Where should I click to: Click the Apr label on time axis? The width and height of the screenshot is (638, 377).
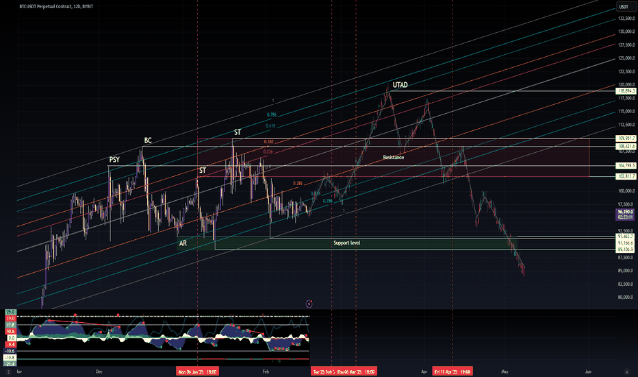(424, 372)
